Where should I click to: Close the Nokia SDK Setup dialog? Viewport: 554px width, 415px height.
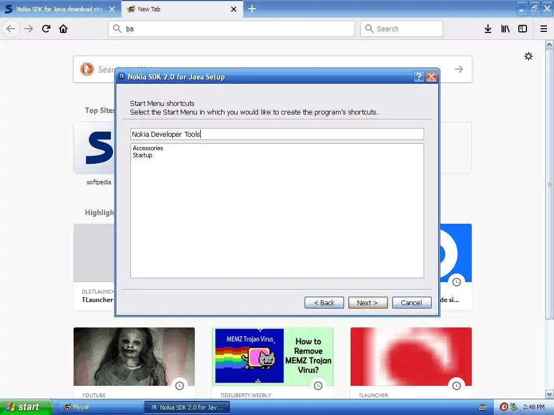coord(431,77)
